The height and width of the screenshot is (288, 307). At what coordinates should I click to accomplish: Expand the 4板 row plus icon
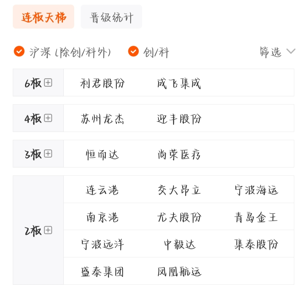(48, 118)
